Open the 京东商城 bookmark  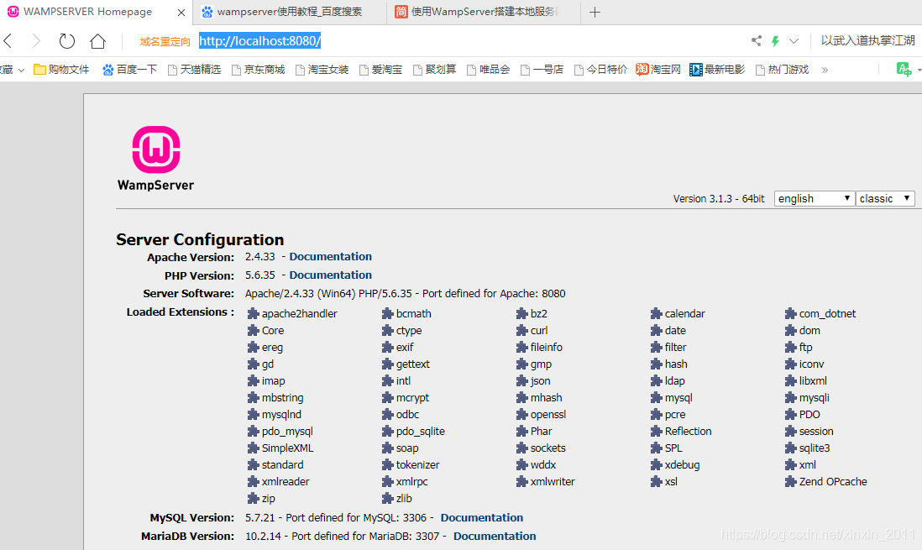point(258,70)
